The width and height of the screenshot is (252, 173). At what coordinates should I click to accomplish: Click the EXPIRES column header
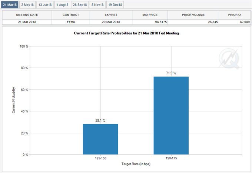111,15
